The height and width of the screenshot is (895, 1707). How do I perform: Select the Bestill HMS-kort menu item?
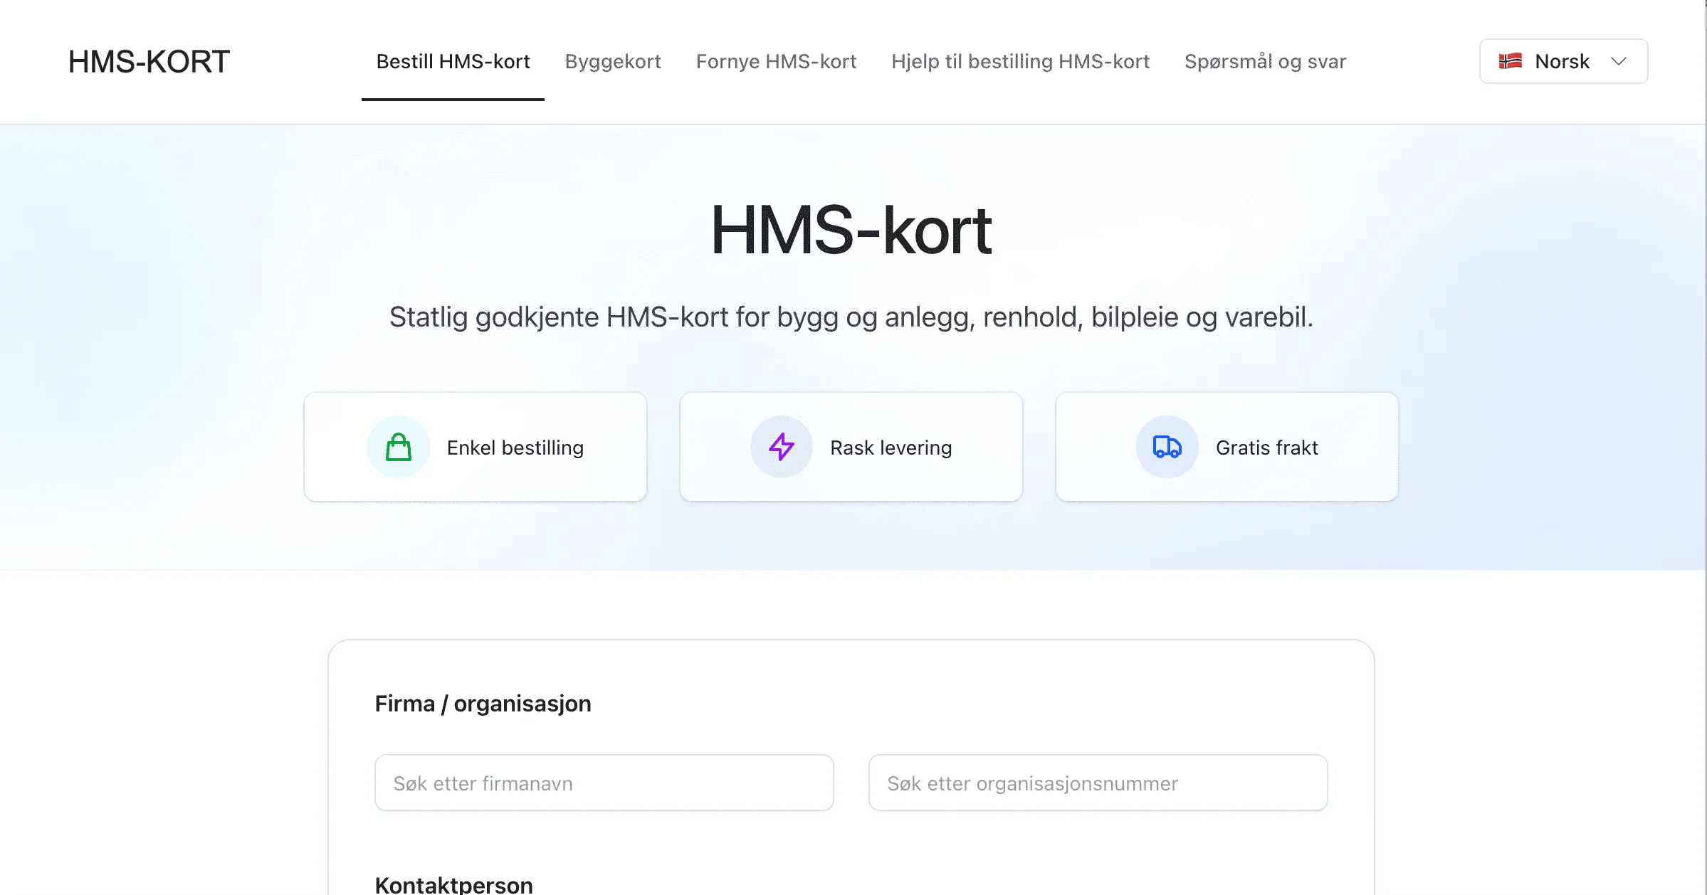pos(453,61)
